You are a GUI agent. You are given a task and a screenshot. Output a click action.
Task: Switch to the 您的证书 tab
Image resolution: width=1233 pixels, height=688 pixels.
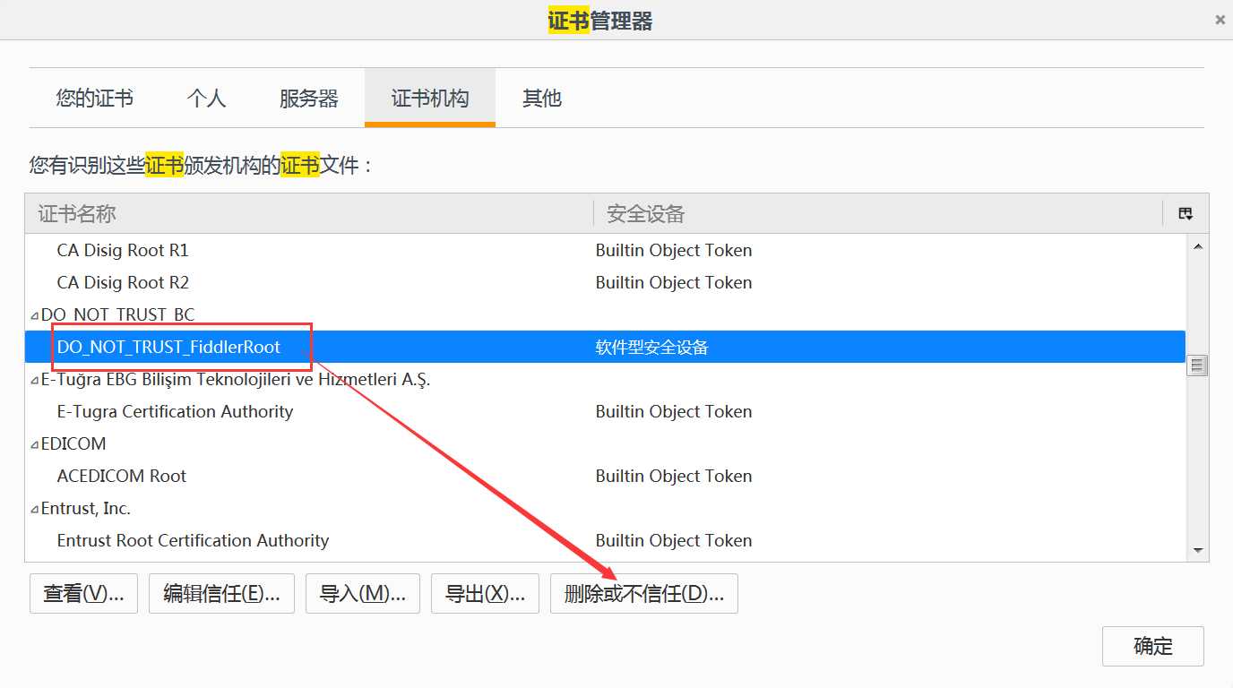(94, 98)
